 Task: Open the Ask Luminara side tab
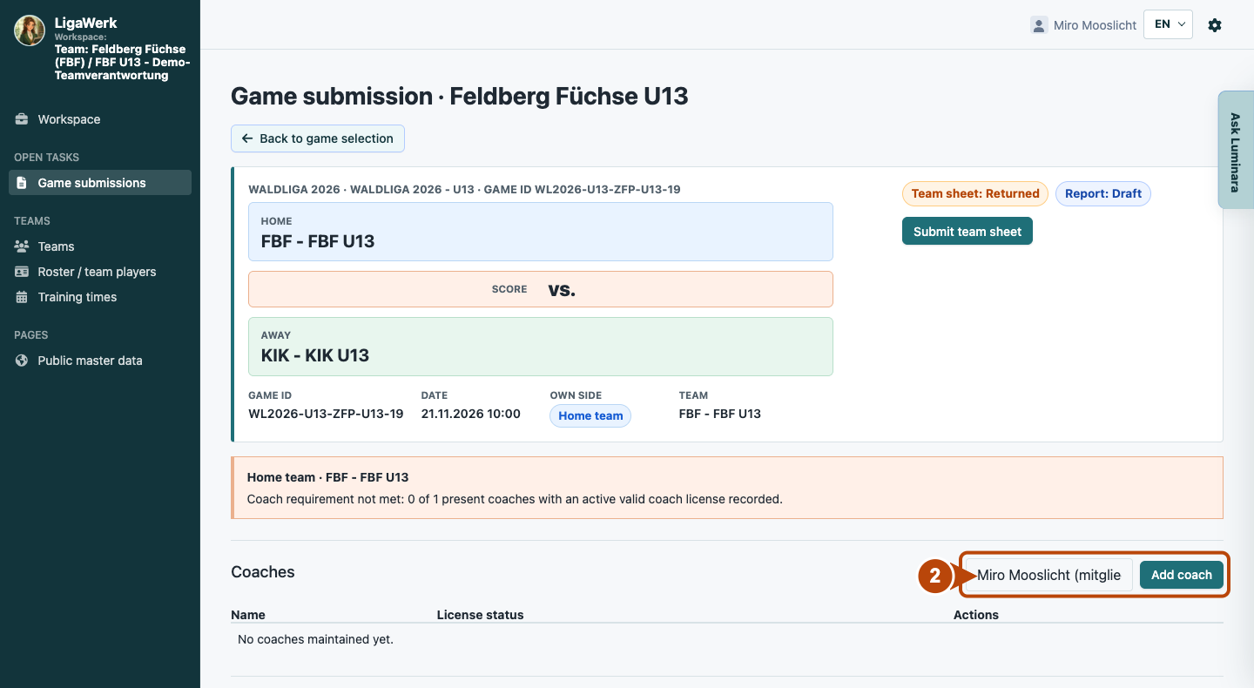(x=1236, y=150)
